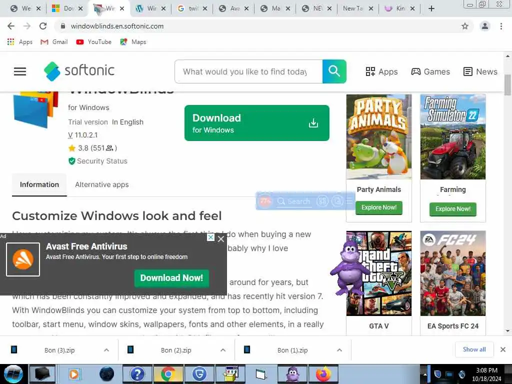Go forward with the arrow button

coord(27,26)
